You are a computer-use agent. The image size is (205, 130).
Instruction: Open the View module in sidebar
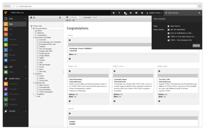(x=6, y=29)
